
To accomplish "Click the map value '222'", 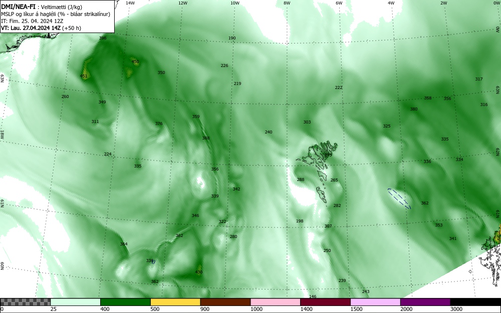I will pyautogui.click(x=339, y=87).
